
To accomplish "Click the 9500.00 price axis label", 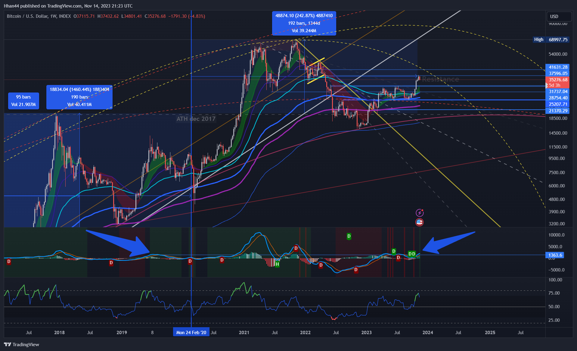I will [x=557, y=158].
